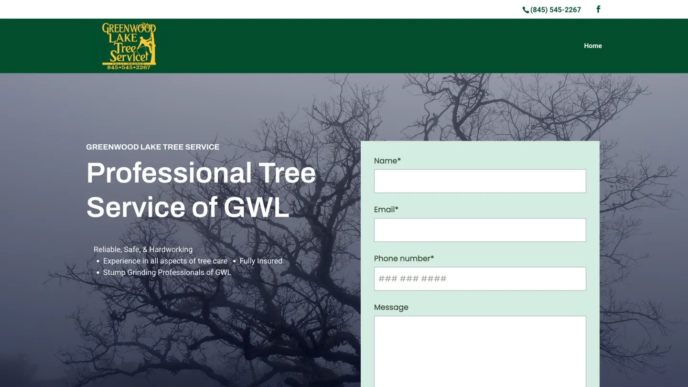Click the Email* label above its field

point(386,209)
